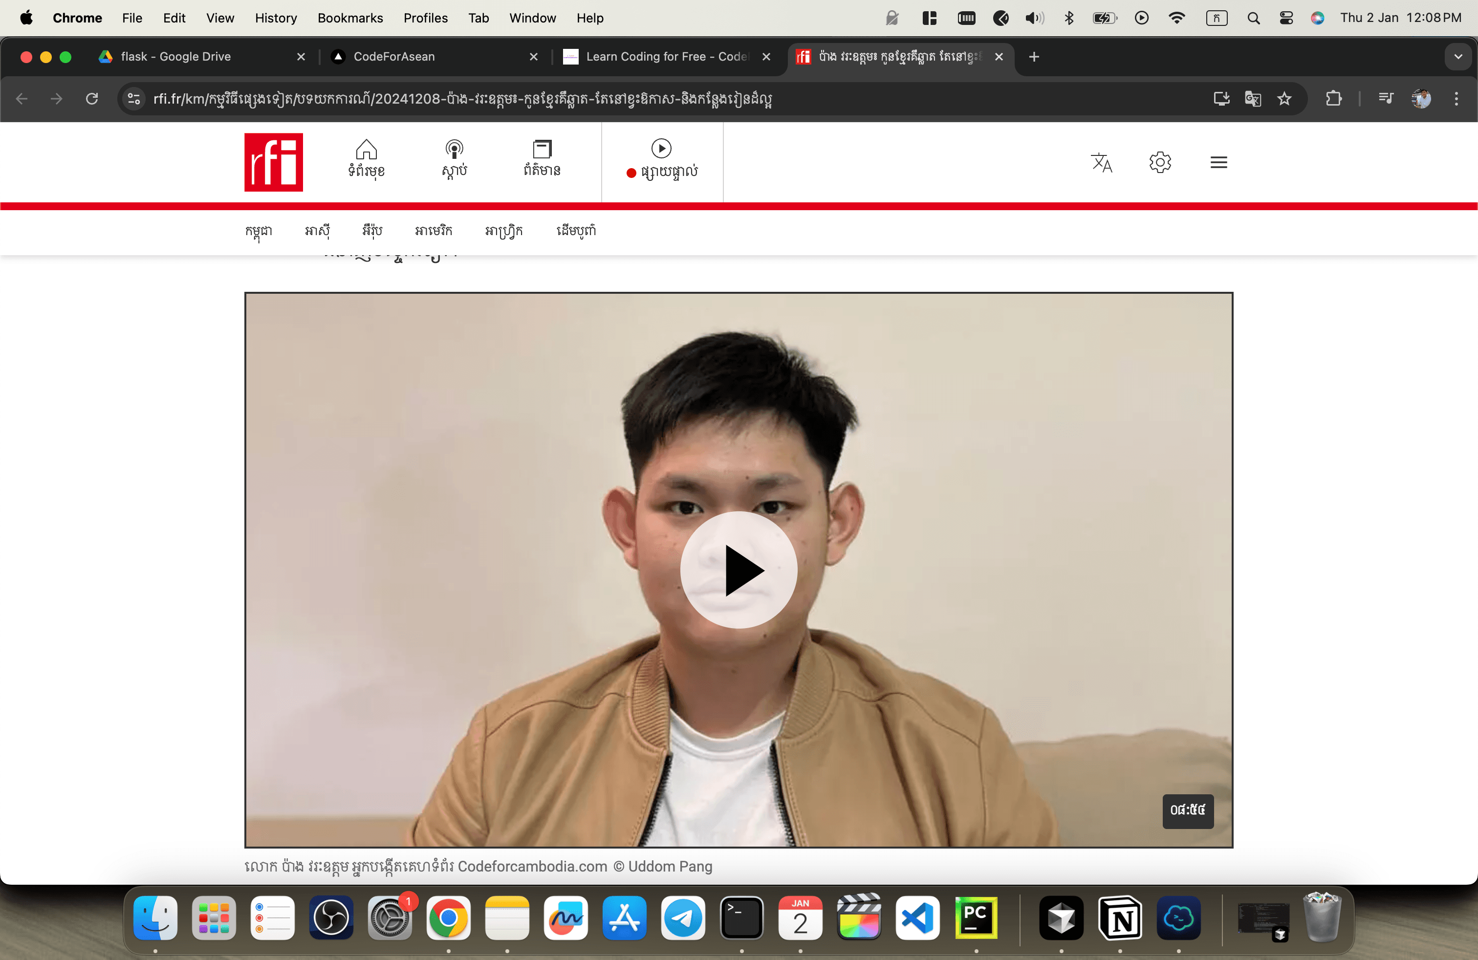This screenshot has height=960, width=1478.
Task: Play the video with the center play button
Action: (739, 569)
